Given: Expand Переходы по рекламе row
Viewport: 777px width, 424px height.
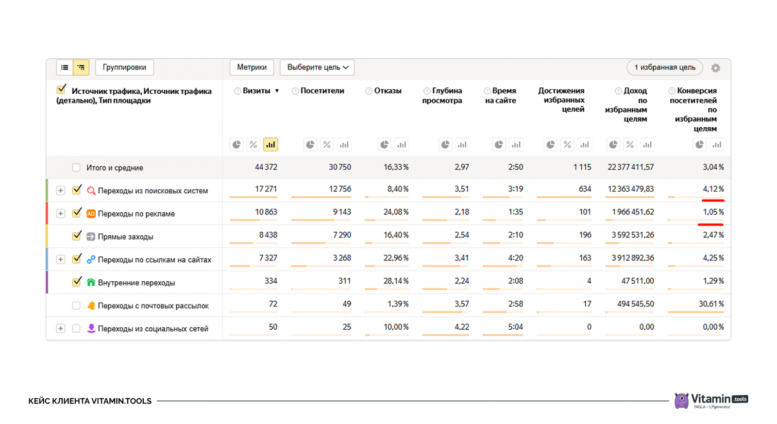Looking at the screenshot, I should (60, 213).
